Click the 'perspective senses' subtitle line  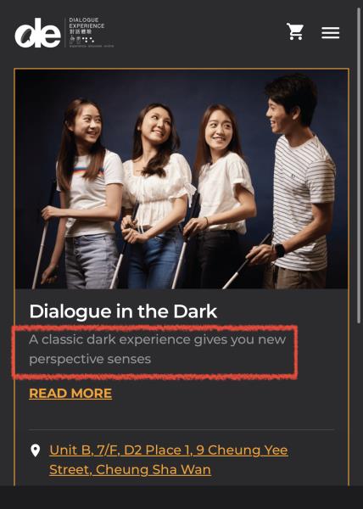(x=90, y=360)
